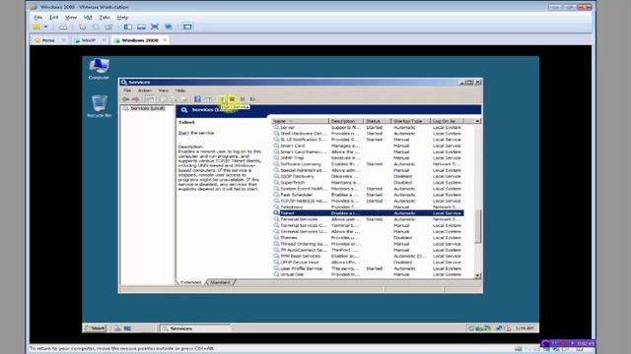Viewport: 631px width, 354px height.
Task: Click VMware revert snapshot toolbar icon
Action: click(96, 27)
